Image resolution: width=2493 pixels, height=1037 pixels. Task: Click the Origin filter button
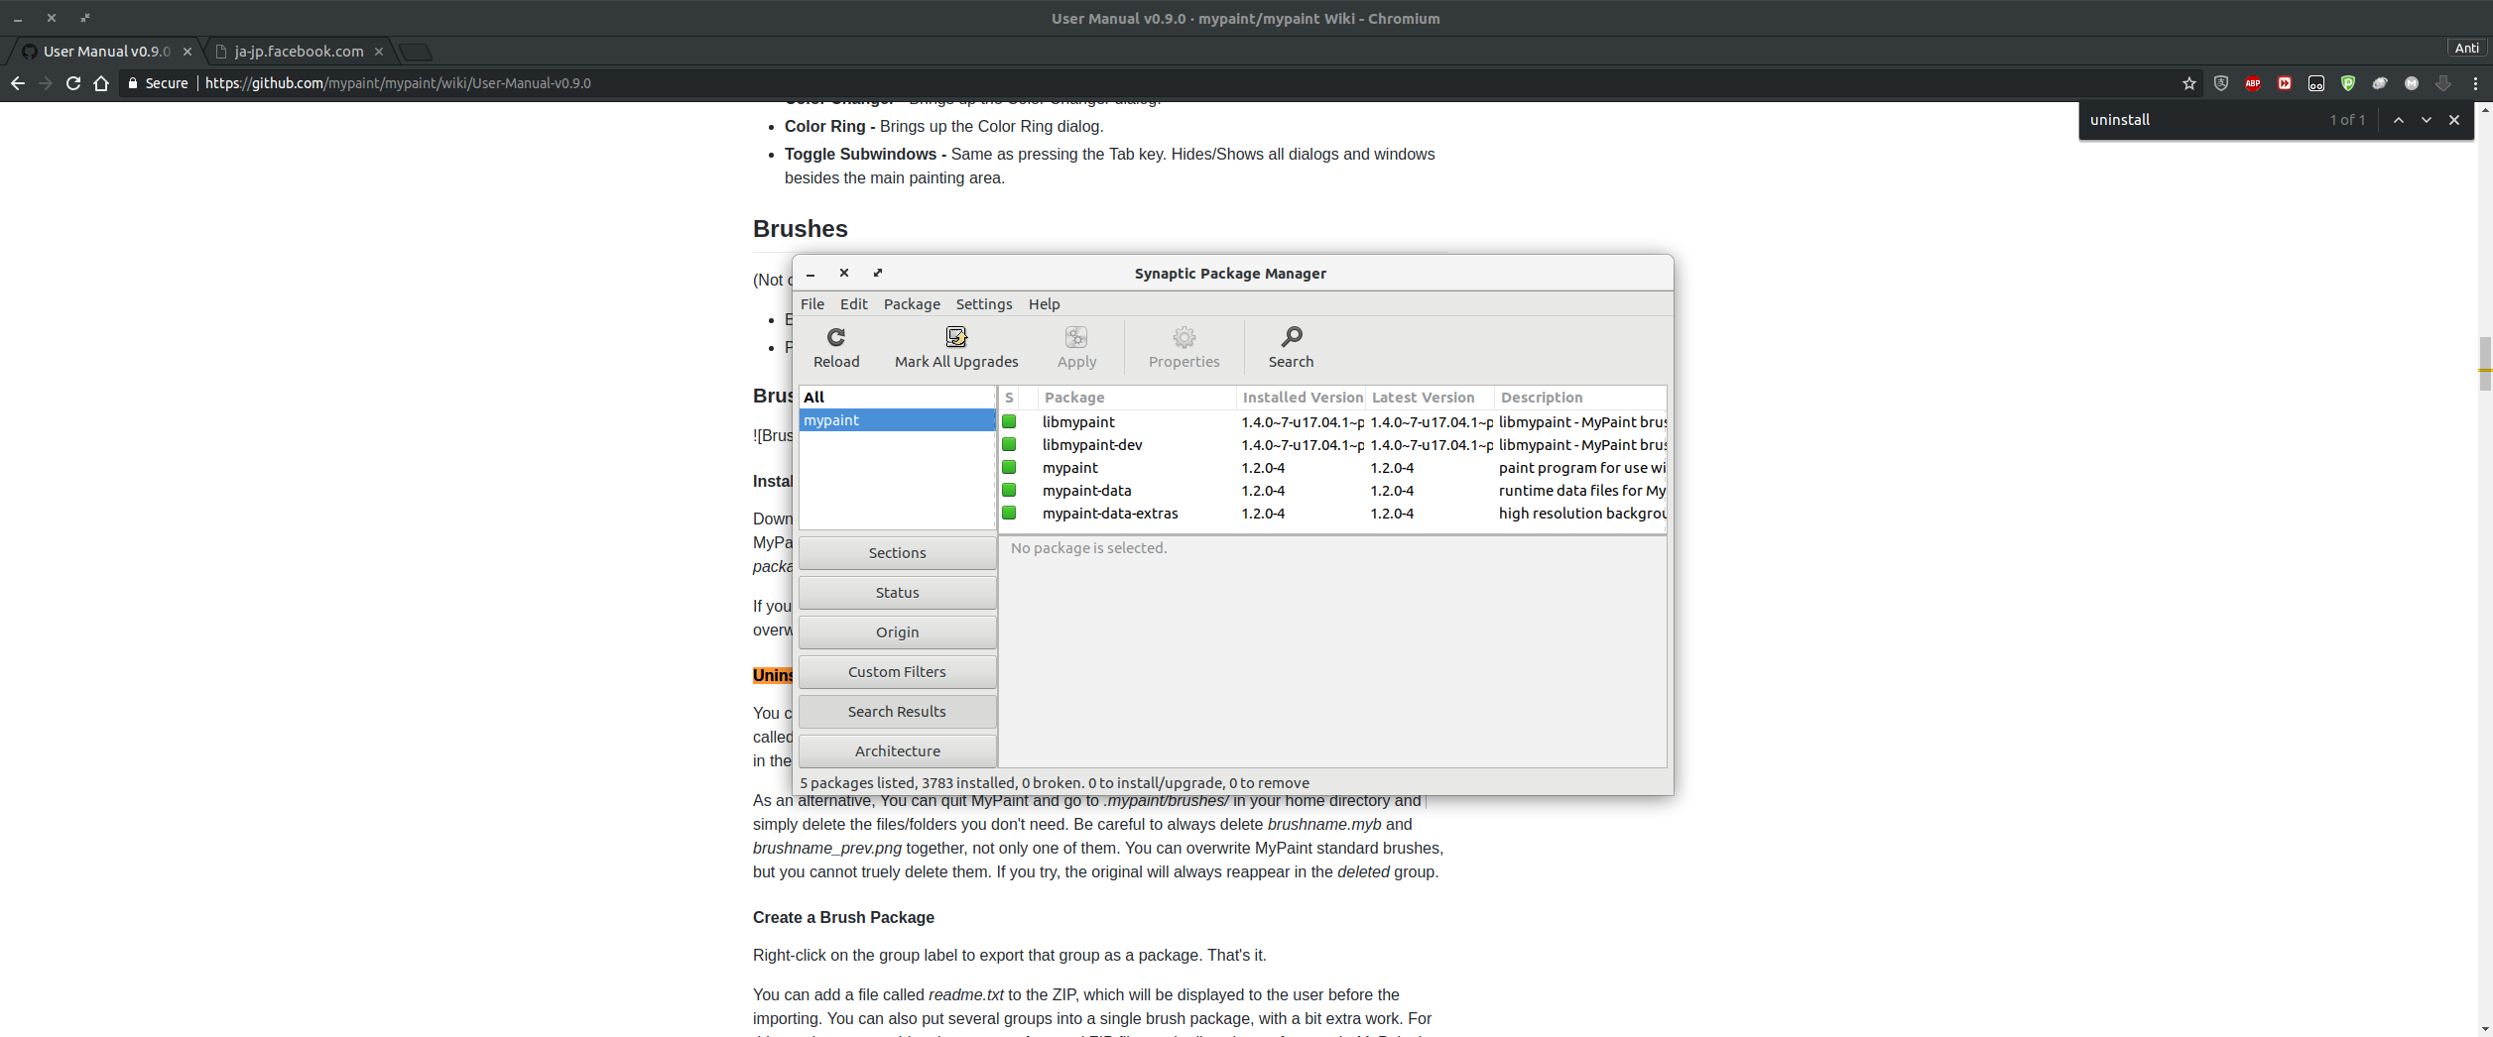898,633
